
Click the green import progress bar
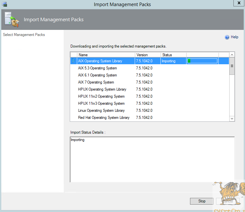202,61
